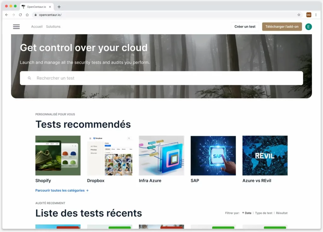Click the Créer un test button
323x232 pixels.
(x=245, y=26)
